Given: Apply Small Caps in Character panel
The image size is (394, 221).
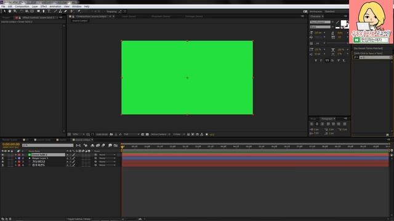Looking at the screenshot, I should (332, 61).
